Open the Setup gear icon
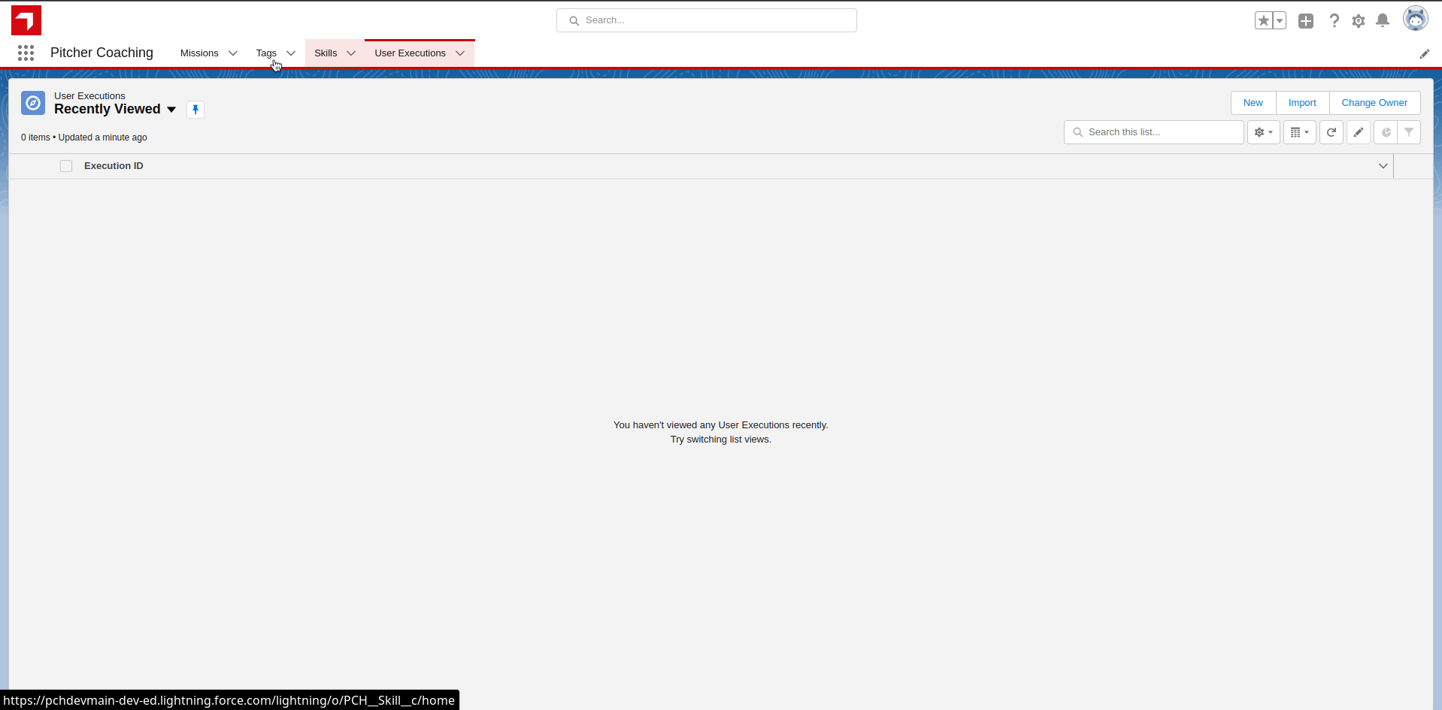The width and height of the screenshot is (1442, 710). coord(1358,21)
